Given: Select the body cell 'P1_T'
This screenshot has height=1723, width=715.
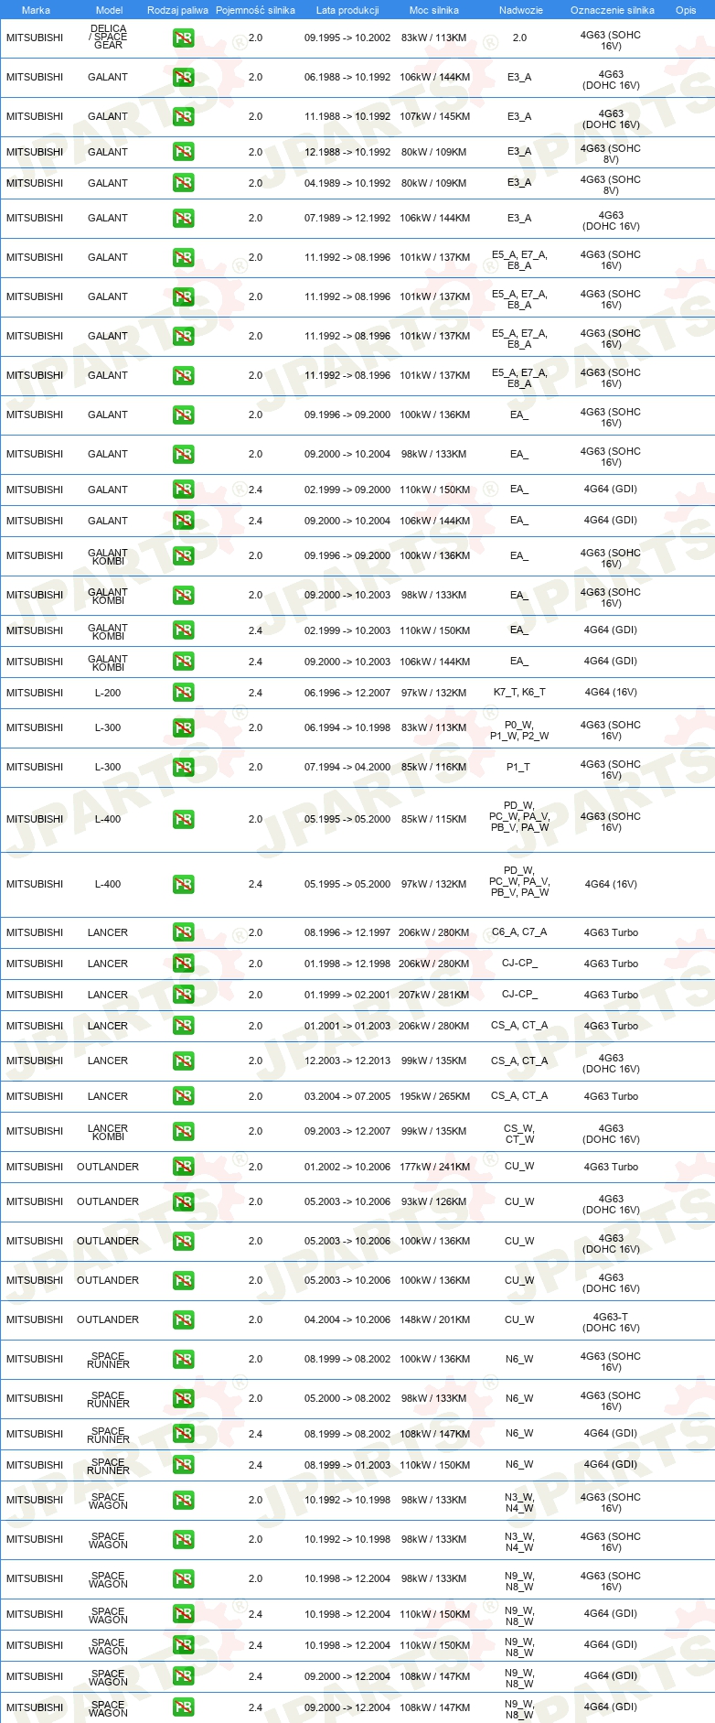Looking at the screenshot, I should (518, 768).
